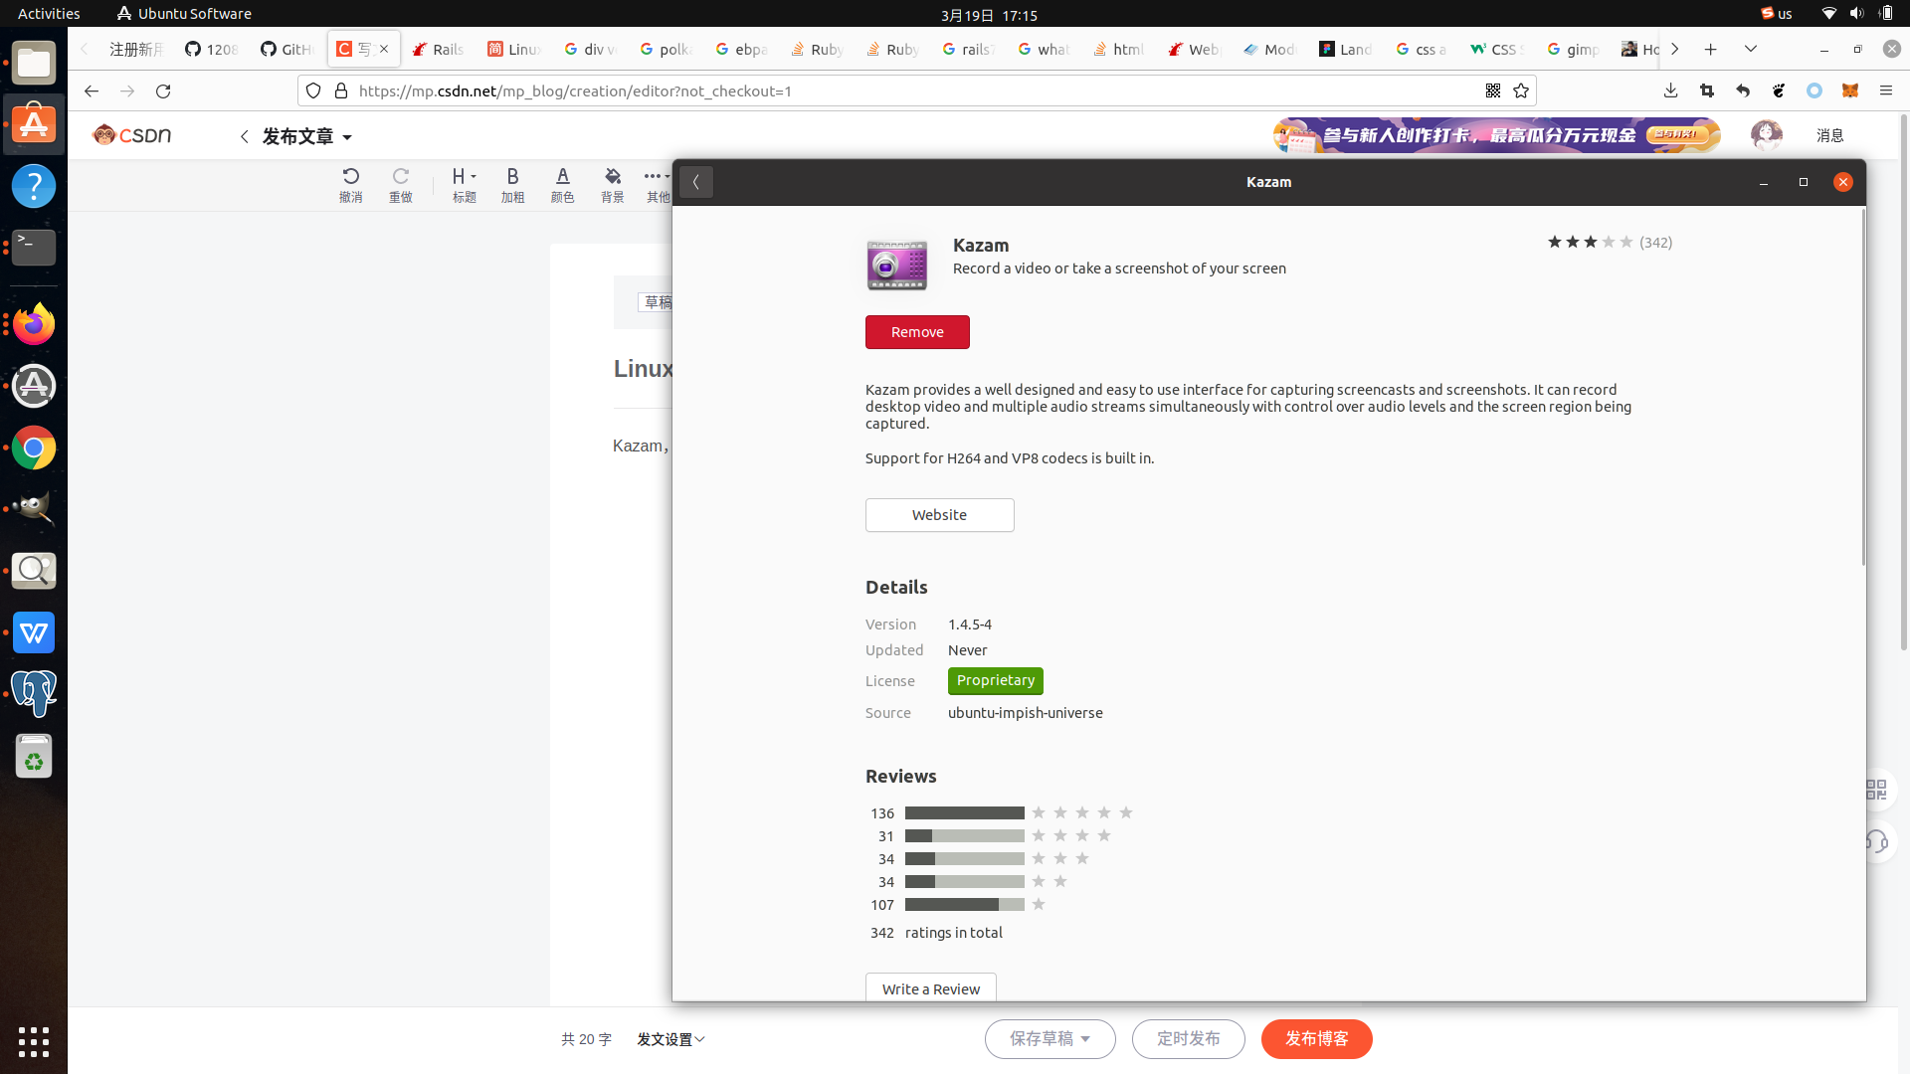
Task: Open Activities overview menu
Action: point(49,14)
